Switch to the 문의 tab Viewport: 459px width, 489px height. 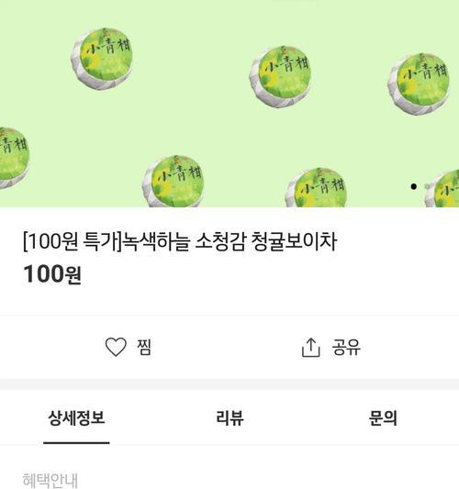(x=383, y=417)
